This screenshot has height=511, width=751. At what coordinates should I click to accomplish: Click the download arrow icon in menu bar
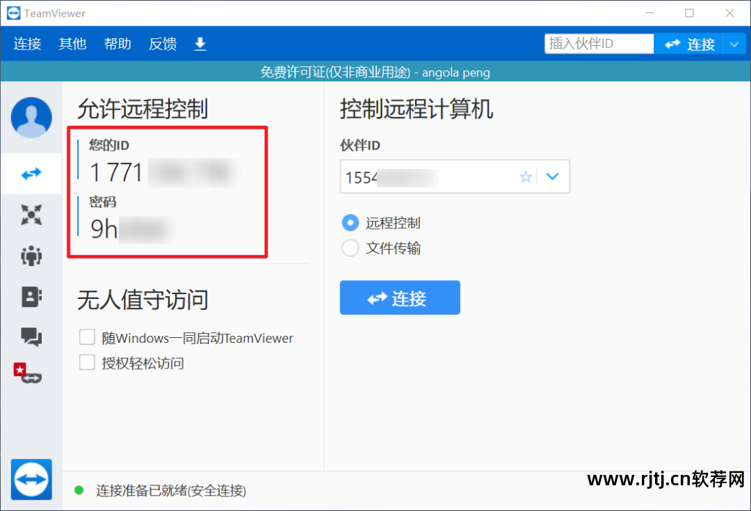(x=200, y=44)
